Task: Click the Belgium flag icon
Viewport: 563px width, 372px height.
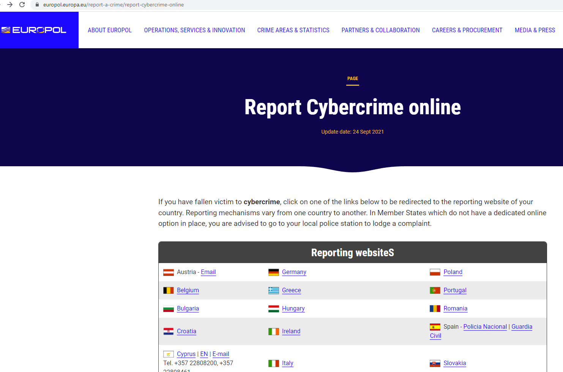Action: point(169,290)
